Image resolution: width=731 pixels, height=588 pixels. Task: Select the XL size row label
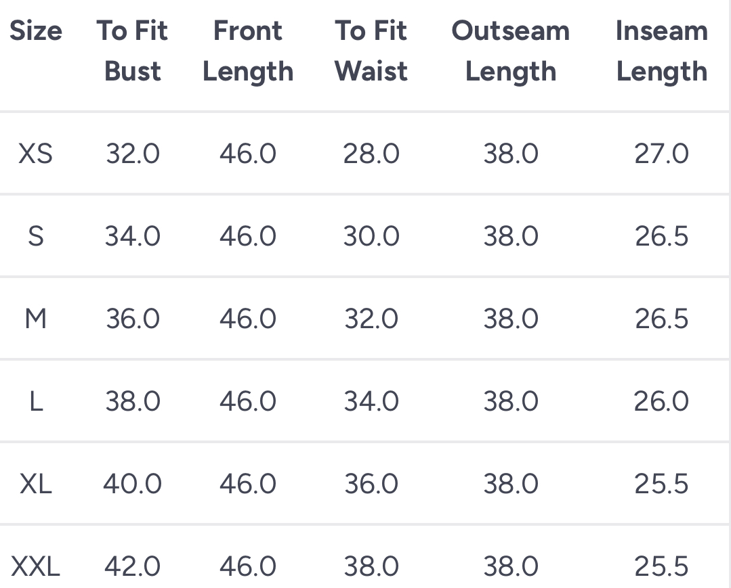point(36,484)
